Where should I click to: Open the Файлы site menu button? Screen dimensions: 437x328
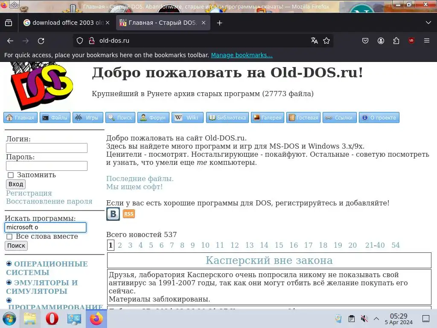55,117
